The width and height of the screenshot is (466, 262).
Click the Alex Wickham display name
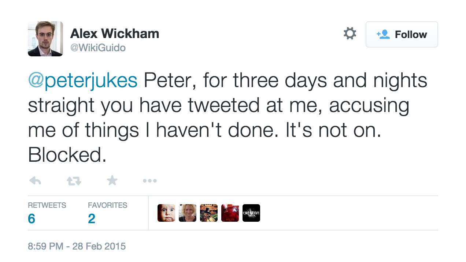click(115, 34)
